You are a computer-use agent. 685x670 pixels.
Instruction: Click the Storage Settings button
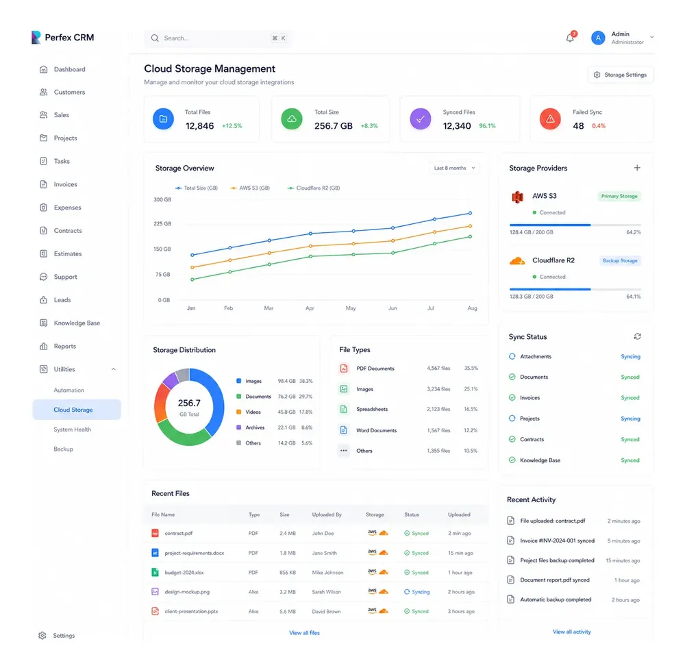621,75
